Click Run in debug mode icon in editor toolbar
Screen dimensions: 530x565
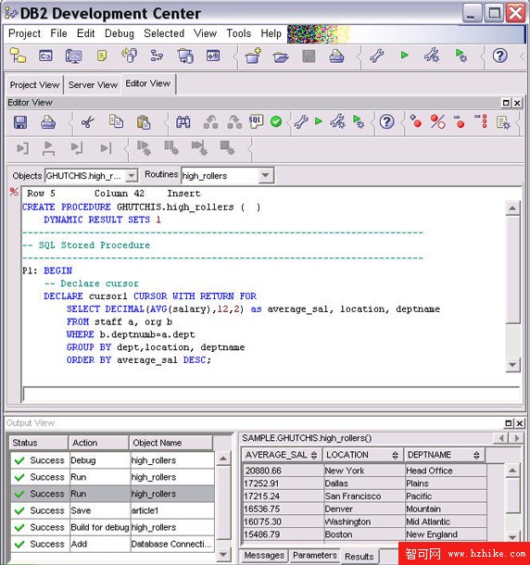click(359, 121)
